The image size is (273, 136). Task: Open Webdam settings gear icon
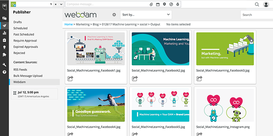pyautogui.click(x=114, y=15)
